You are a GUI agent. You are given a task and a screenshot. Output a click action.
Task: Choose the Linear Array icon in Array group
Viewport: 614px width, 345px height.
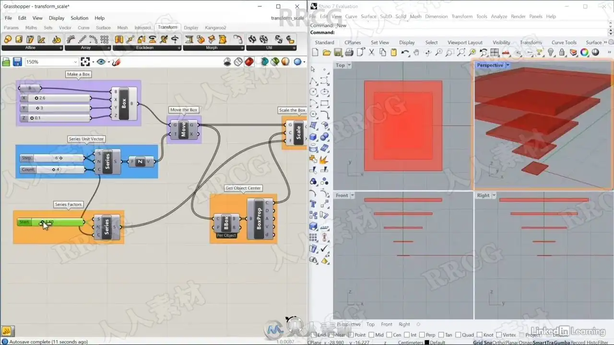pos(82,39)
